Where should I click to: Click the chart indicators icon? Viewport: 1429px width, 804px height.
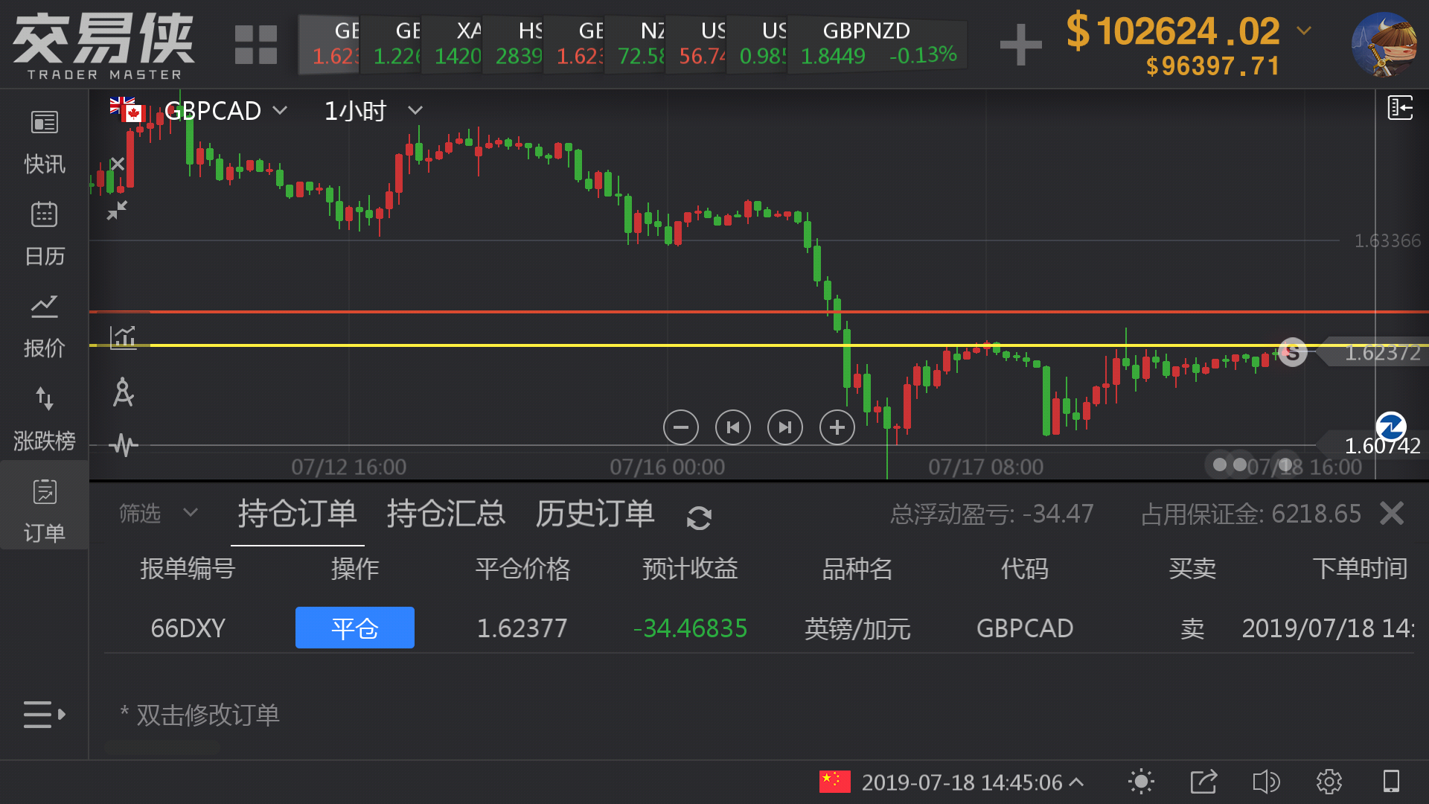pos(124,337)
